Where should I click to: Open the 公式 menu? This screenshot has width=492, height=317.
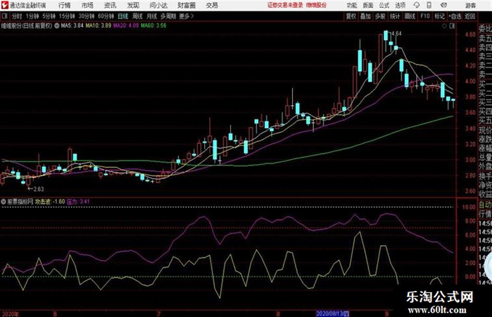[x=384, y=5]
